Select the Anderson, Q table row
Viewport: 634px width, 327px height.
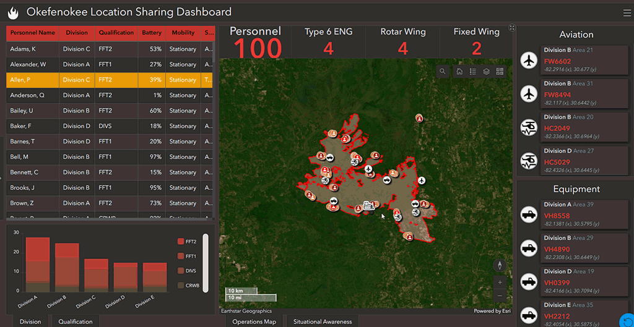coord(110,95)
